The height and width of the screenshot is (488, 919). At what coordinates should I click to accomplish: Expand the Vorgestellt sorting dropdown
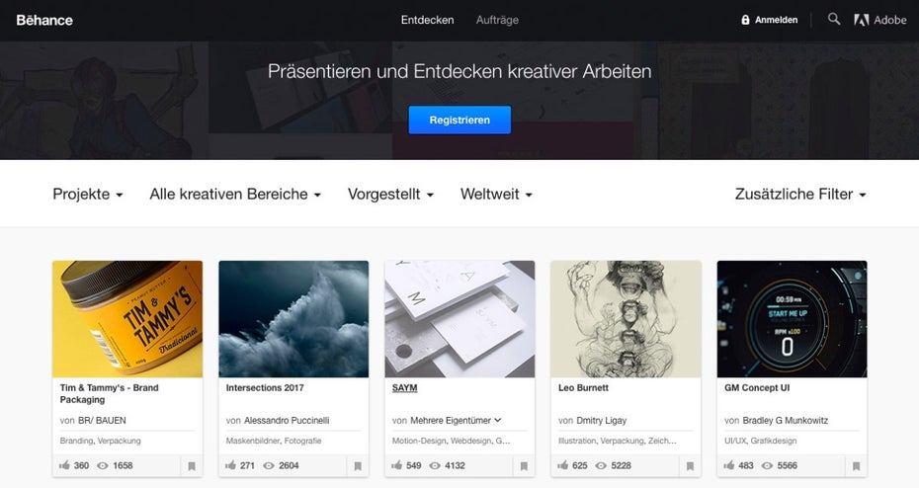[390, 194]
